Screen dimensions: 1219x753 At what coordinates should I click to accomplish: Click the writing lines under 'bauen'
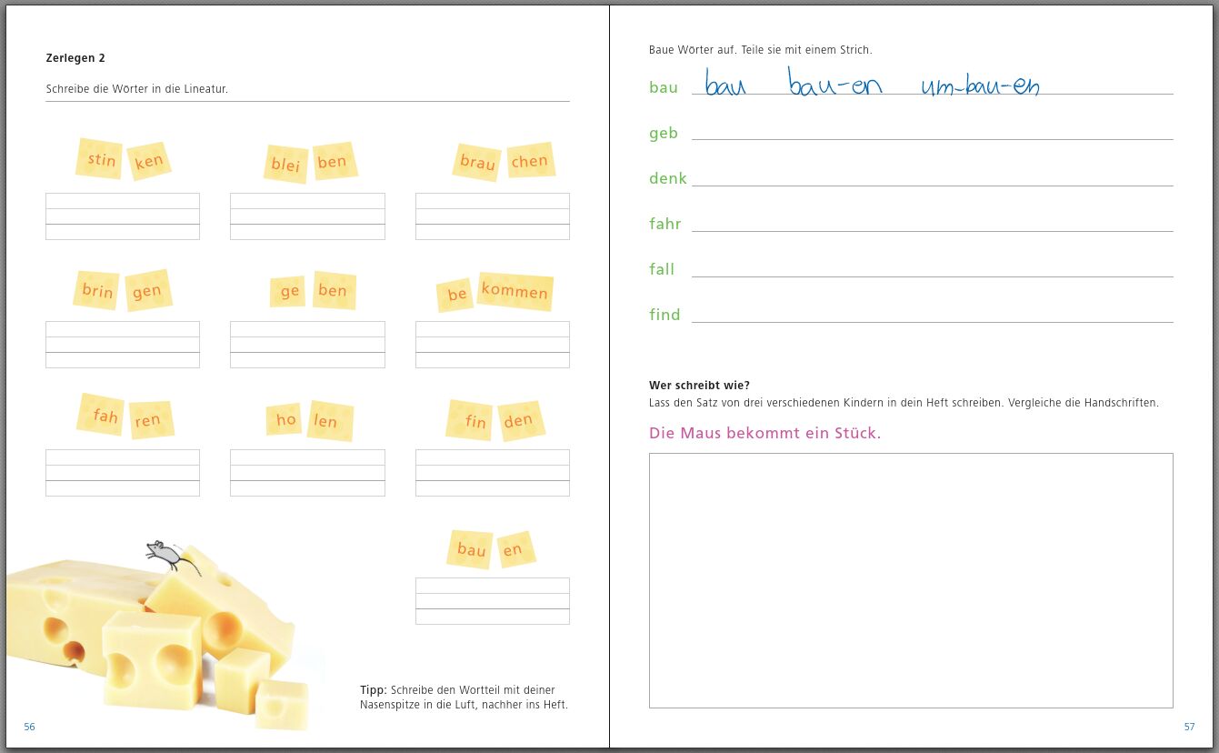[492, 601]
